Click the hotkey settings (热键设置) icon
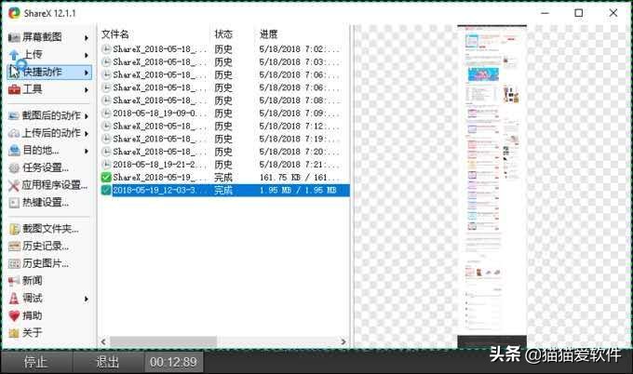This screenshot has width=633, height=374. (14, 203)
